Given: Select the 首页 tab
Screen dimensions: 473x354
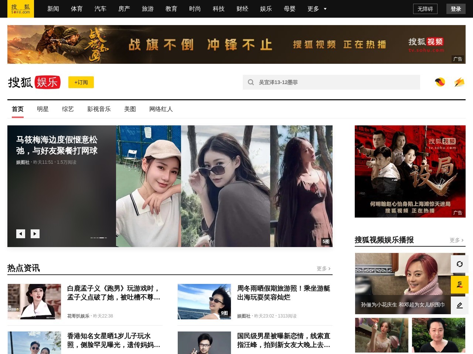Looking at the screenshot, I should pos(18,109).
